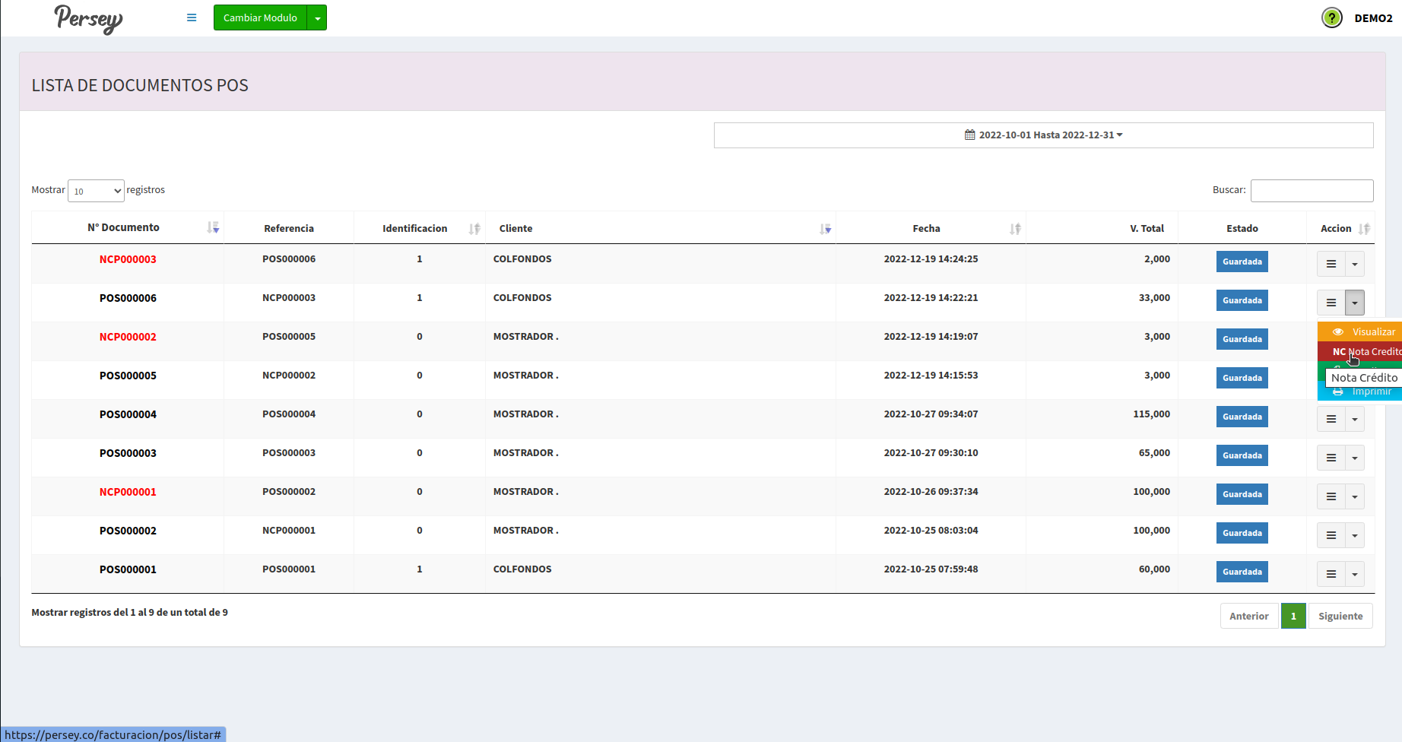Click the Siguiente pagination button
The image size is (1402, 742).
pyautogui.click(x=1340, y=616)
